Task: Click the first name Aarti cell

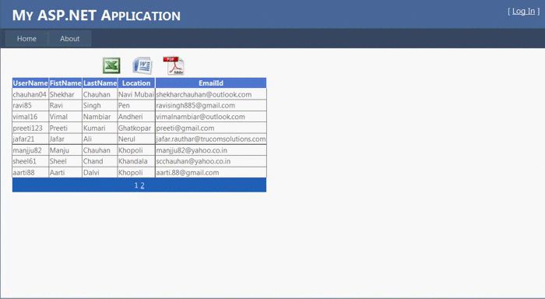Action: (x=65, y=172)
